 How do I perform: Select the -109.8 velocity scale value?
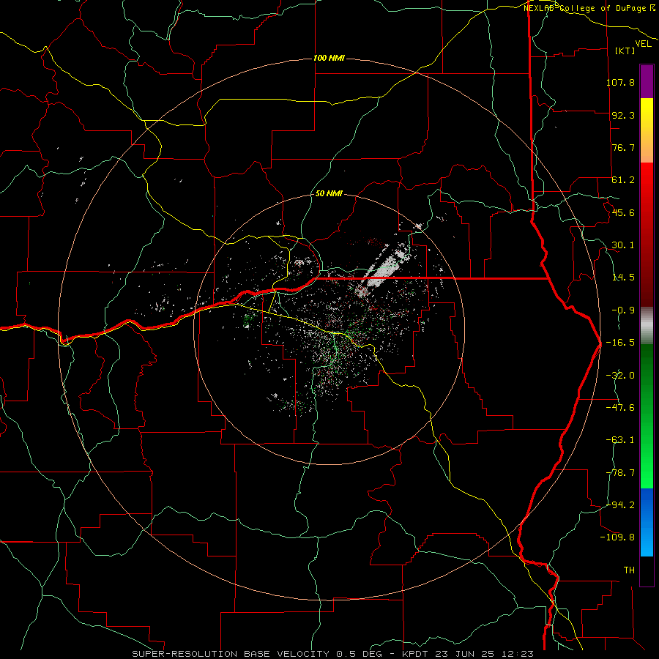(x=617, y=537)
